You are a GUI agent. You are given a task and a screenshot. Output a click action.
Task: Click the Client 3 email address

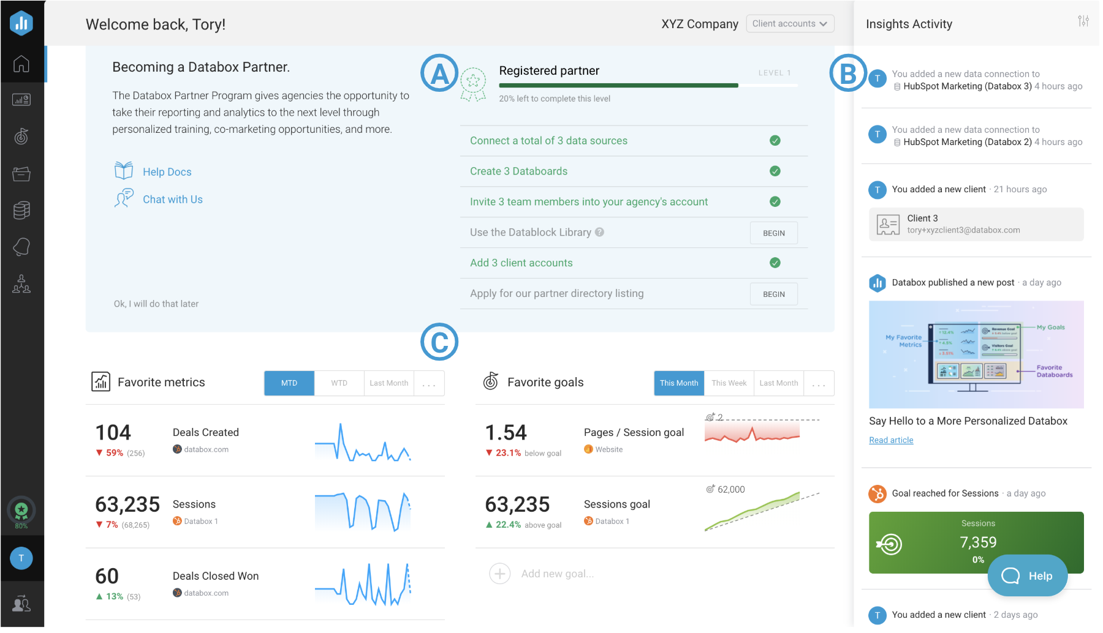click(x=963, y=230)
